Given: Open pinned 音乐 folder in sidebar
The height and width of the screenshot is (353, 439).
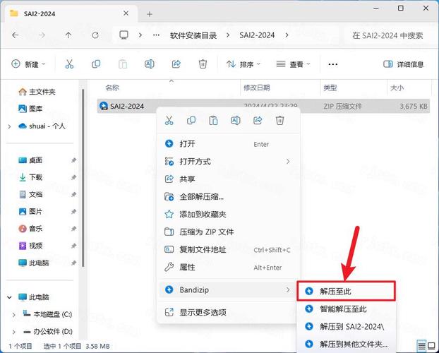Looking at the screenshot, I should point(30,229).
